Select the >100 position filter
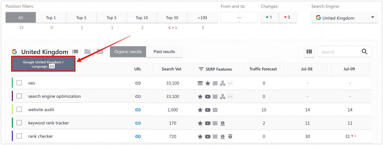The image size is (383, 145). tap(202, 18)
